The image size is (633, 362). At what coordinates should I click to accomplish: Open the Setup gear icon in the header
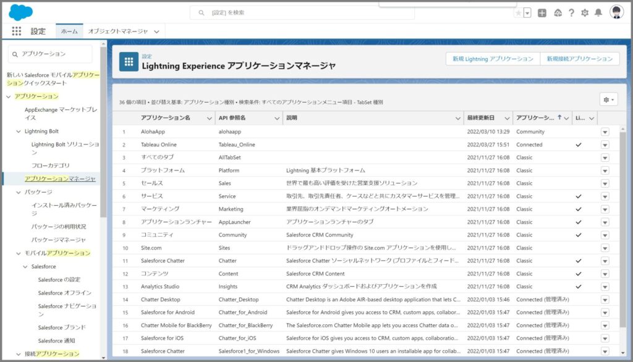tap(585, 12)
